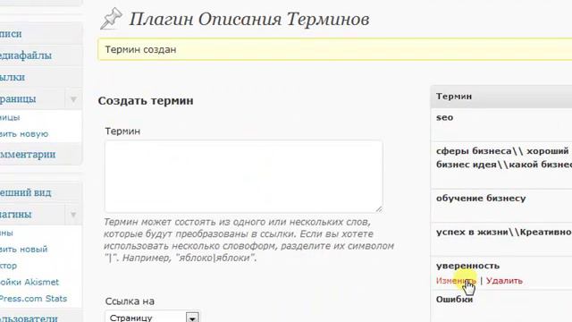The image size is (572, 322).
Task: Expand the Плагины menu arrow
Action: coord(73,215)
